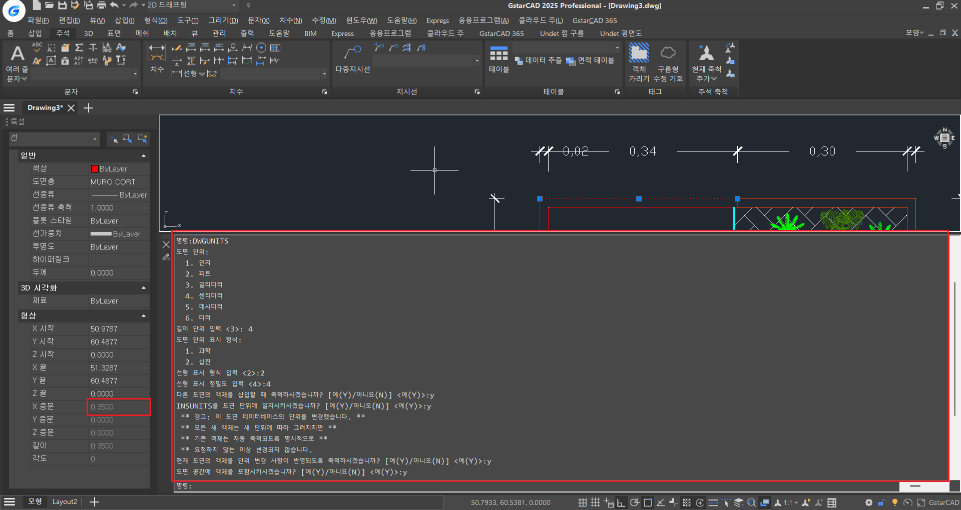Screen dimensions: 961x510
Task: Click the 선가중치 ByLayer lineweight value
Action: pyautogui.click(x=119, y=233)
